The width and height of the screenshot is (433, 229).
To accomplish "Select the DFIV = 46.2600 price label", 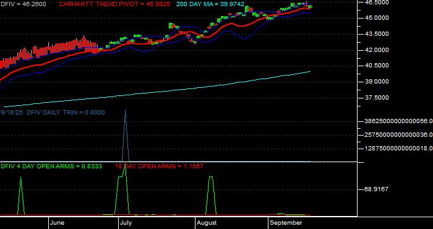I will (24, 4).
